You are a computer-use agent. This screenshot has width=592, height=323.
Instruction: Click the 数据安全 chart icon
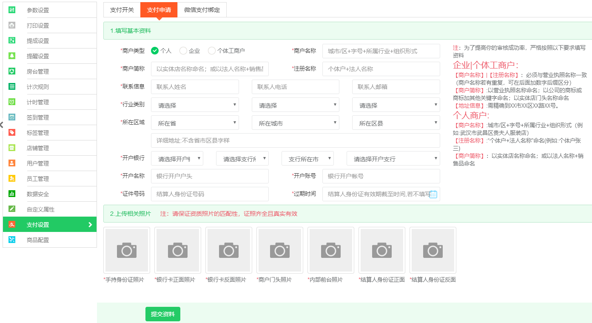point(12,194)
